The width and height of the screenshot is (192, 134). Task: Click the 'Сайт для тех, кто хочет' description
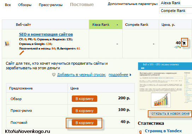57,66
